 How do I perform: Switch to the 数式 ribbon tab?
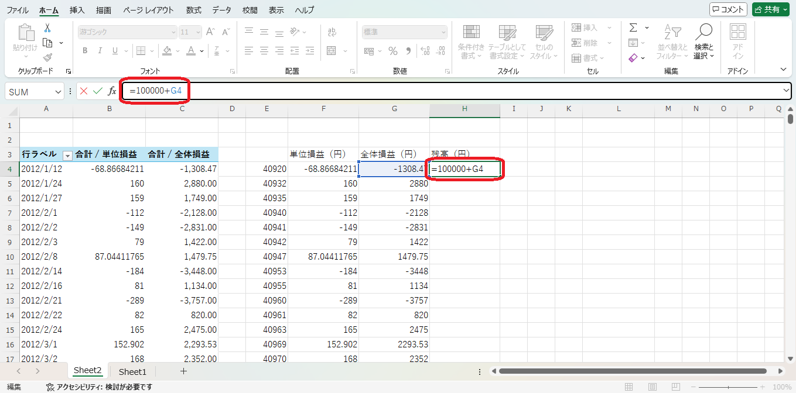[x=193, y=10]
